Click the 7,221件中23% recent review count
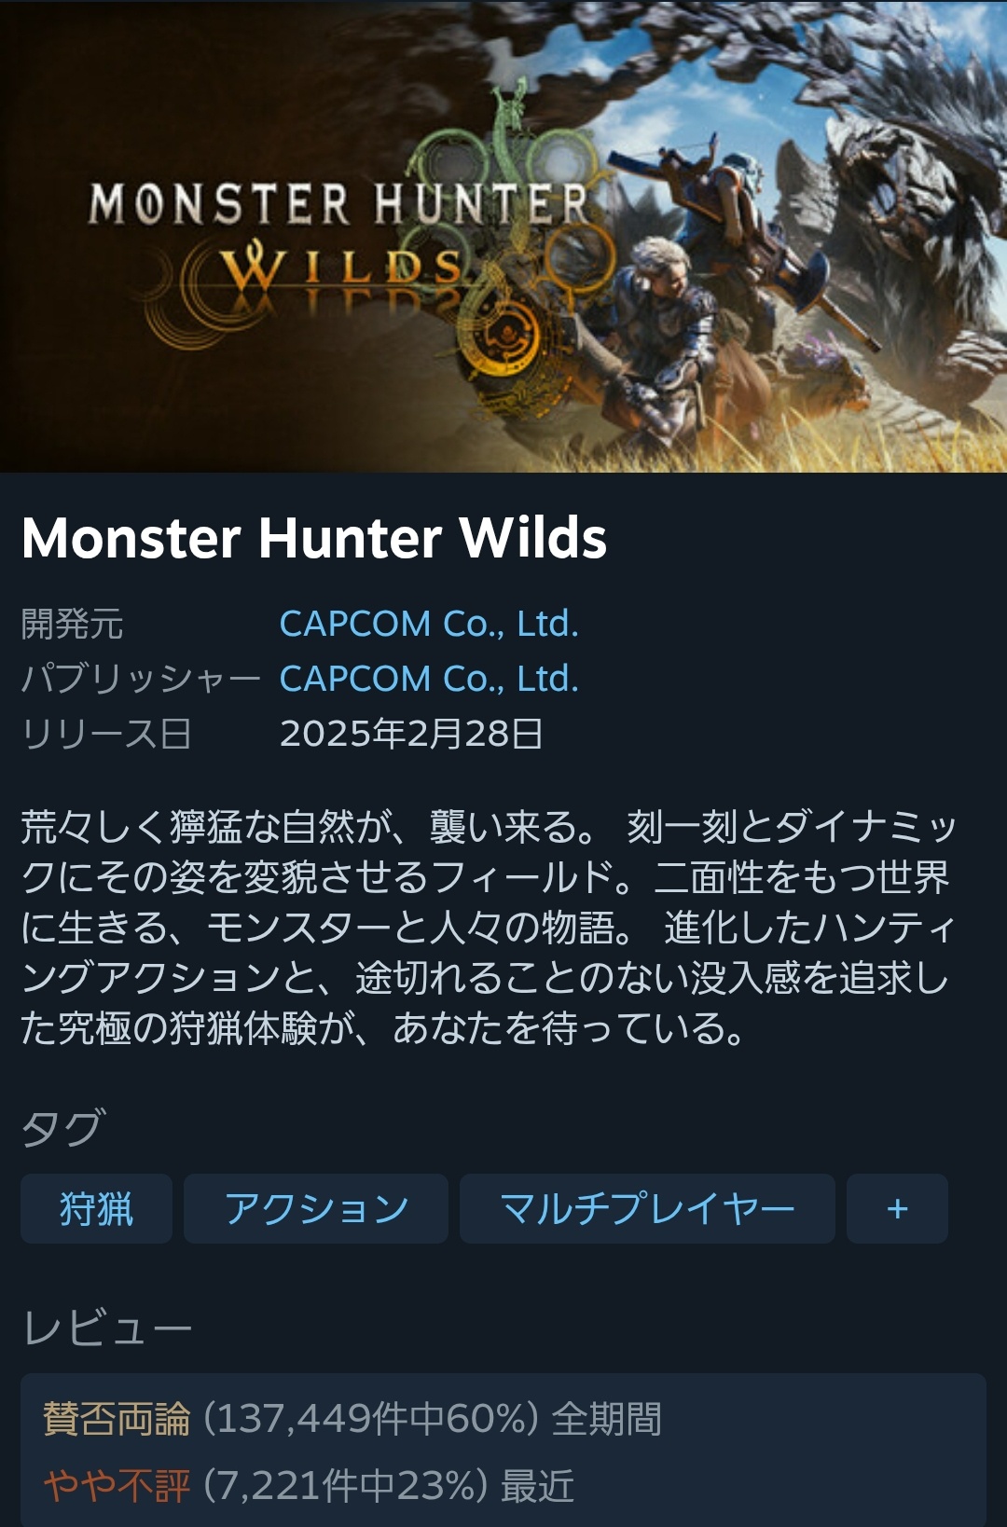This screenshot has height=1527, width=1007. pyautogui.click(x=346, y=1485)
